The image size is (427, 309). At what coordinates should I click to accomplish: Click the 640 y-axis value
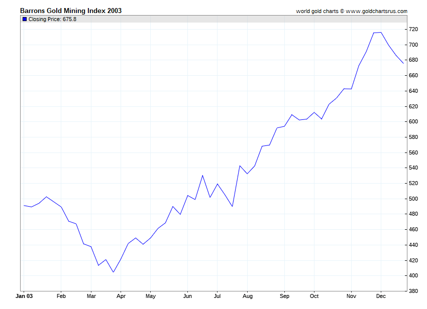[x=413, y=91]
